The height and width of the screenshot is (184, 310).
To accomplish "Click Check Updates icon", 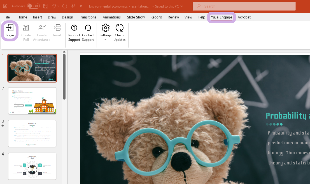I will coord(119,28).
